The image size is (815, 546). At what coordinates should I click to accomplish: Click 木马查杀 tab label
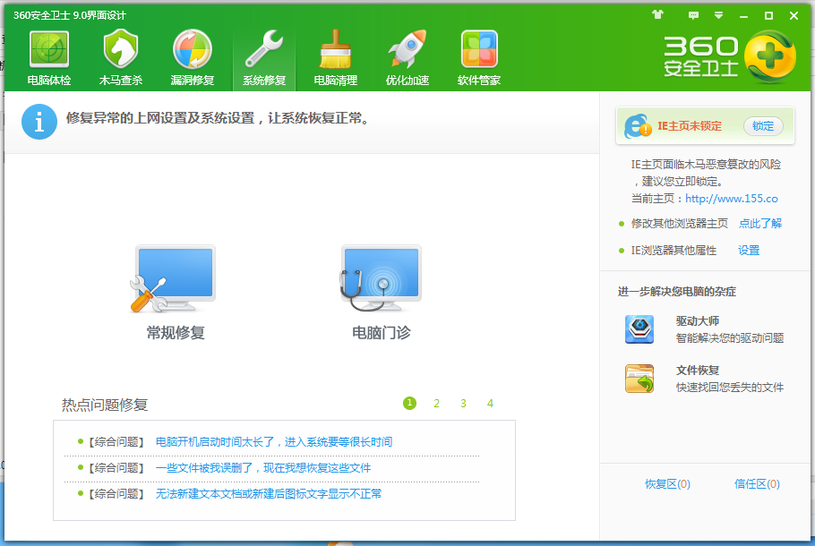(x=121, y=81)
